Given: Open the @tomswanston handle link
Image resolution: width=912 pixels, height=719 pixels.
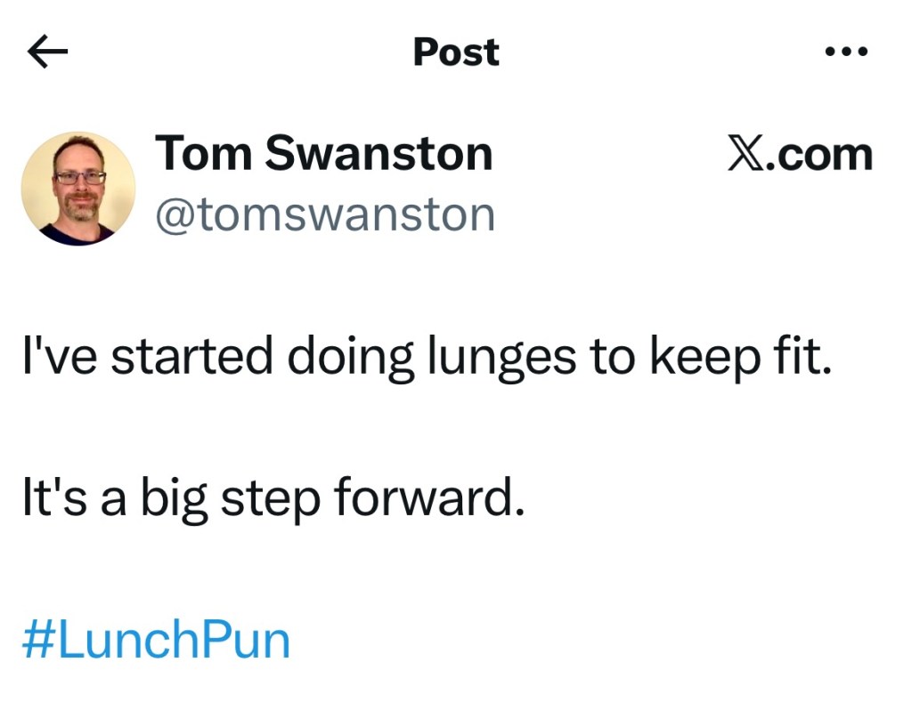Looking at the screenshot, I should [325, 214].
